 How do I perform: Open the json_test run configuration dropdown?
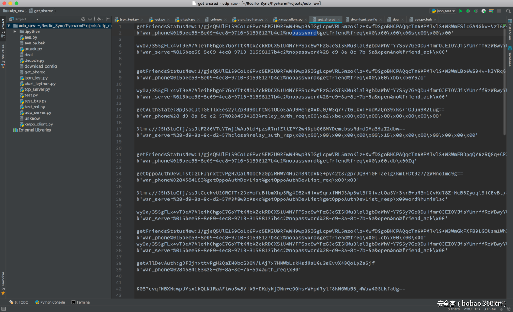click(443, 11)
